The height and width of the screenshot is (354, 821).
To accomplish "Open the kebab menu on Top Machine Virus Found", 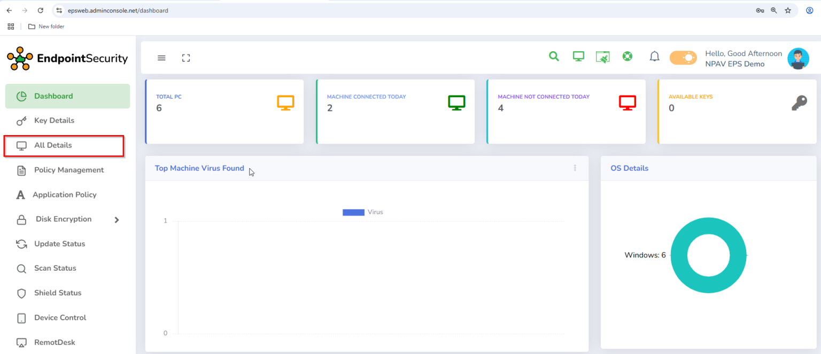I will coord(575,168).
